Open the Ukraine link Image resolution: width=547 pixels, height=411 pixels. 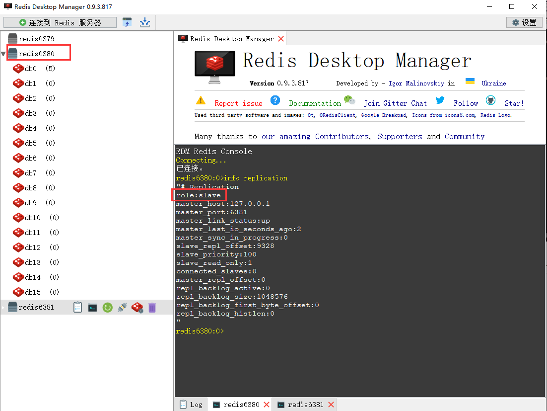pyautogui.click(x=493, y=83)
